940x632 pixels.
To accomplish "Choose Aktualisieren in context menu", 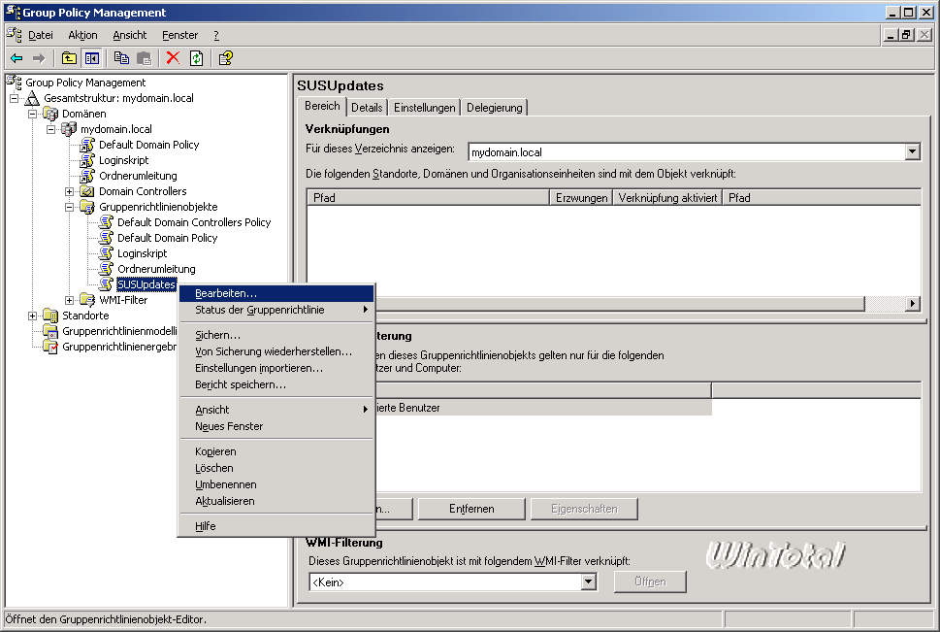I will [276, 501].
